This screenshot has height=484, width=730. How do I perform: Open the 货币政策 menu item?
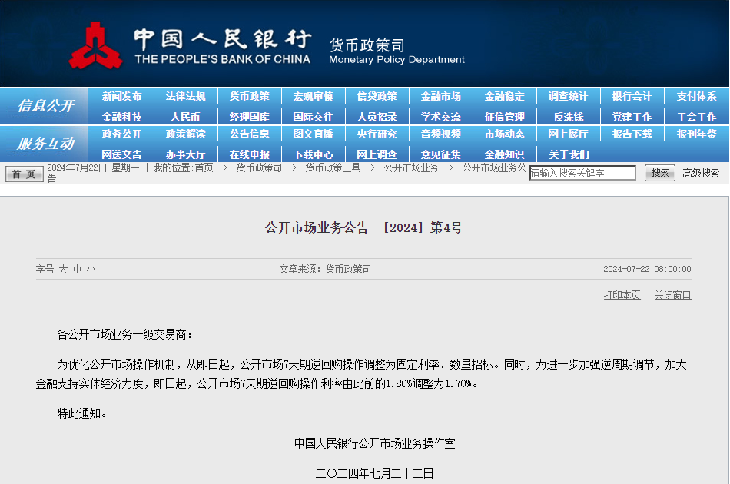click(x=249, y=96)
